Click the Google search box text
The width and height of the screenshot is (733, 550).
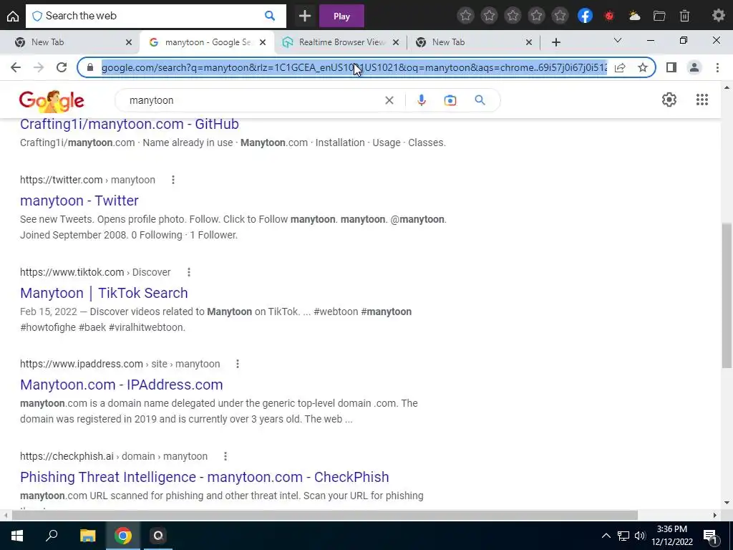152,100
